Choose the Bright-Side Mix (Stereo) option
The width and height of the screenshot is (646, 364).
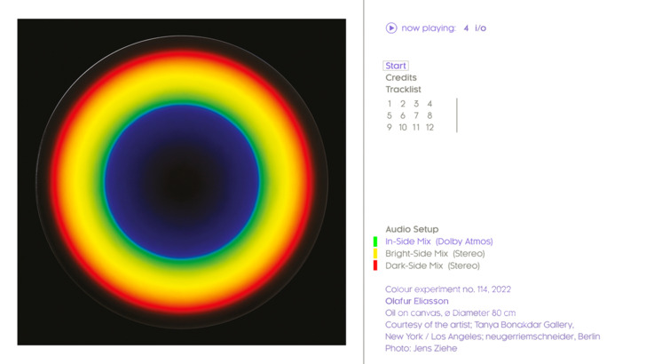pyautogui.click(x=435, y=254)
